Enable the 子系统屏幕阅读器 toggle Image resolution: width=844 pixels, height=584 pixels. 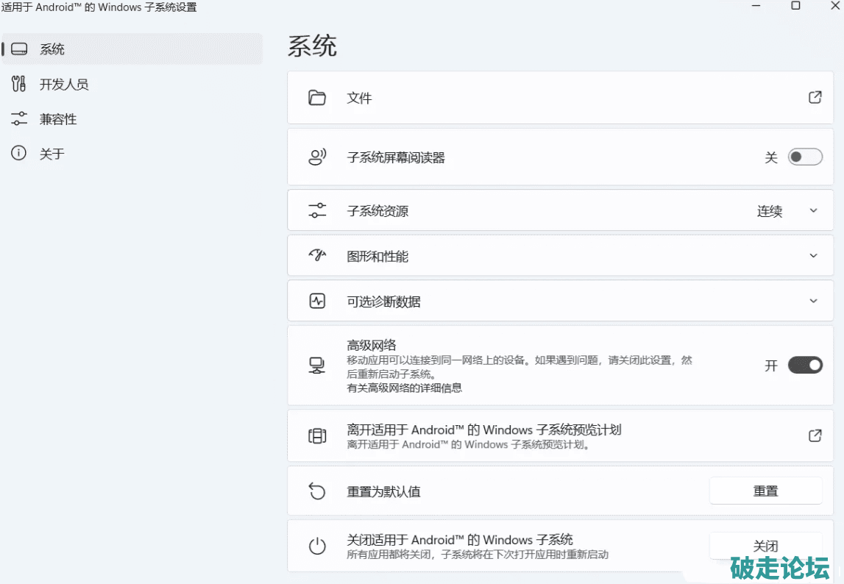click(x=804, y=157)
